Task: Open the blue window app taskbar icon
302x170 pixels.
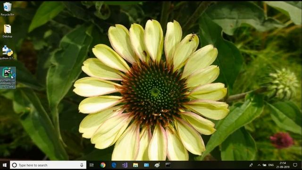Action: tap(146, 165)
